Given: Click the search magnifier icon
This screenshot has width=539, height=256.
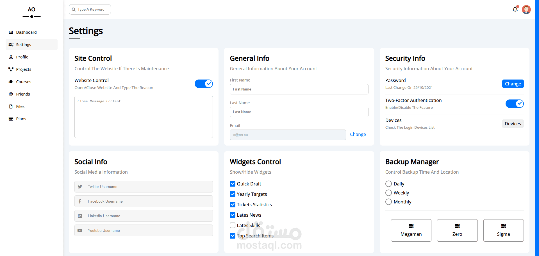Looking at the screenshot, I should [74, 10].
